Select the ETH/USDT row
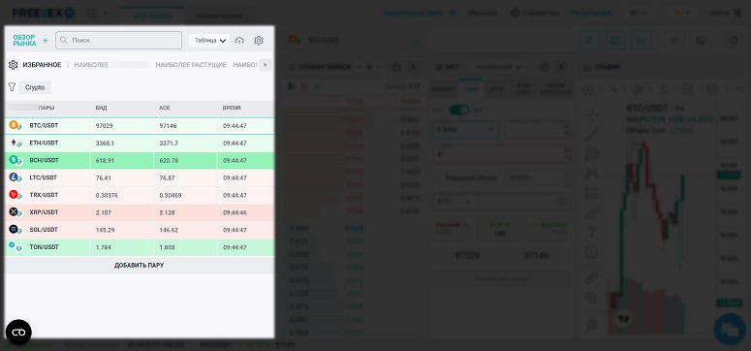 point(140,143)
